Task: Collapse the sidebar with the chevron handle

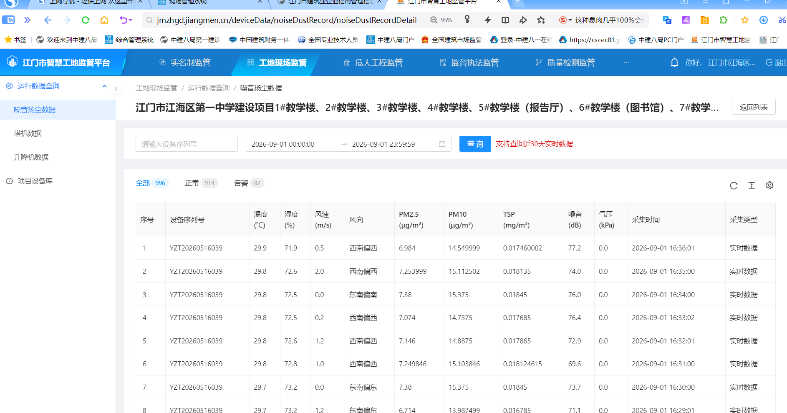Action: pyautogui.click(x=116, y=89)
